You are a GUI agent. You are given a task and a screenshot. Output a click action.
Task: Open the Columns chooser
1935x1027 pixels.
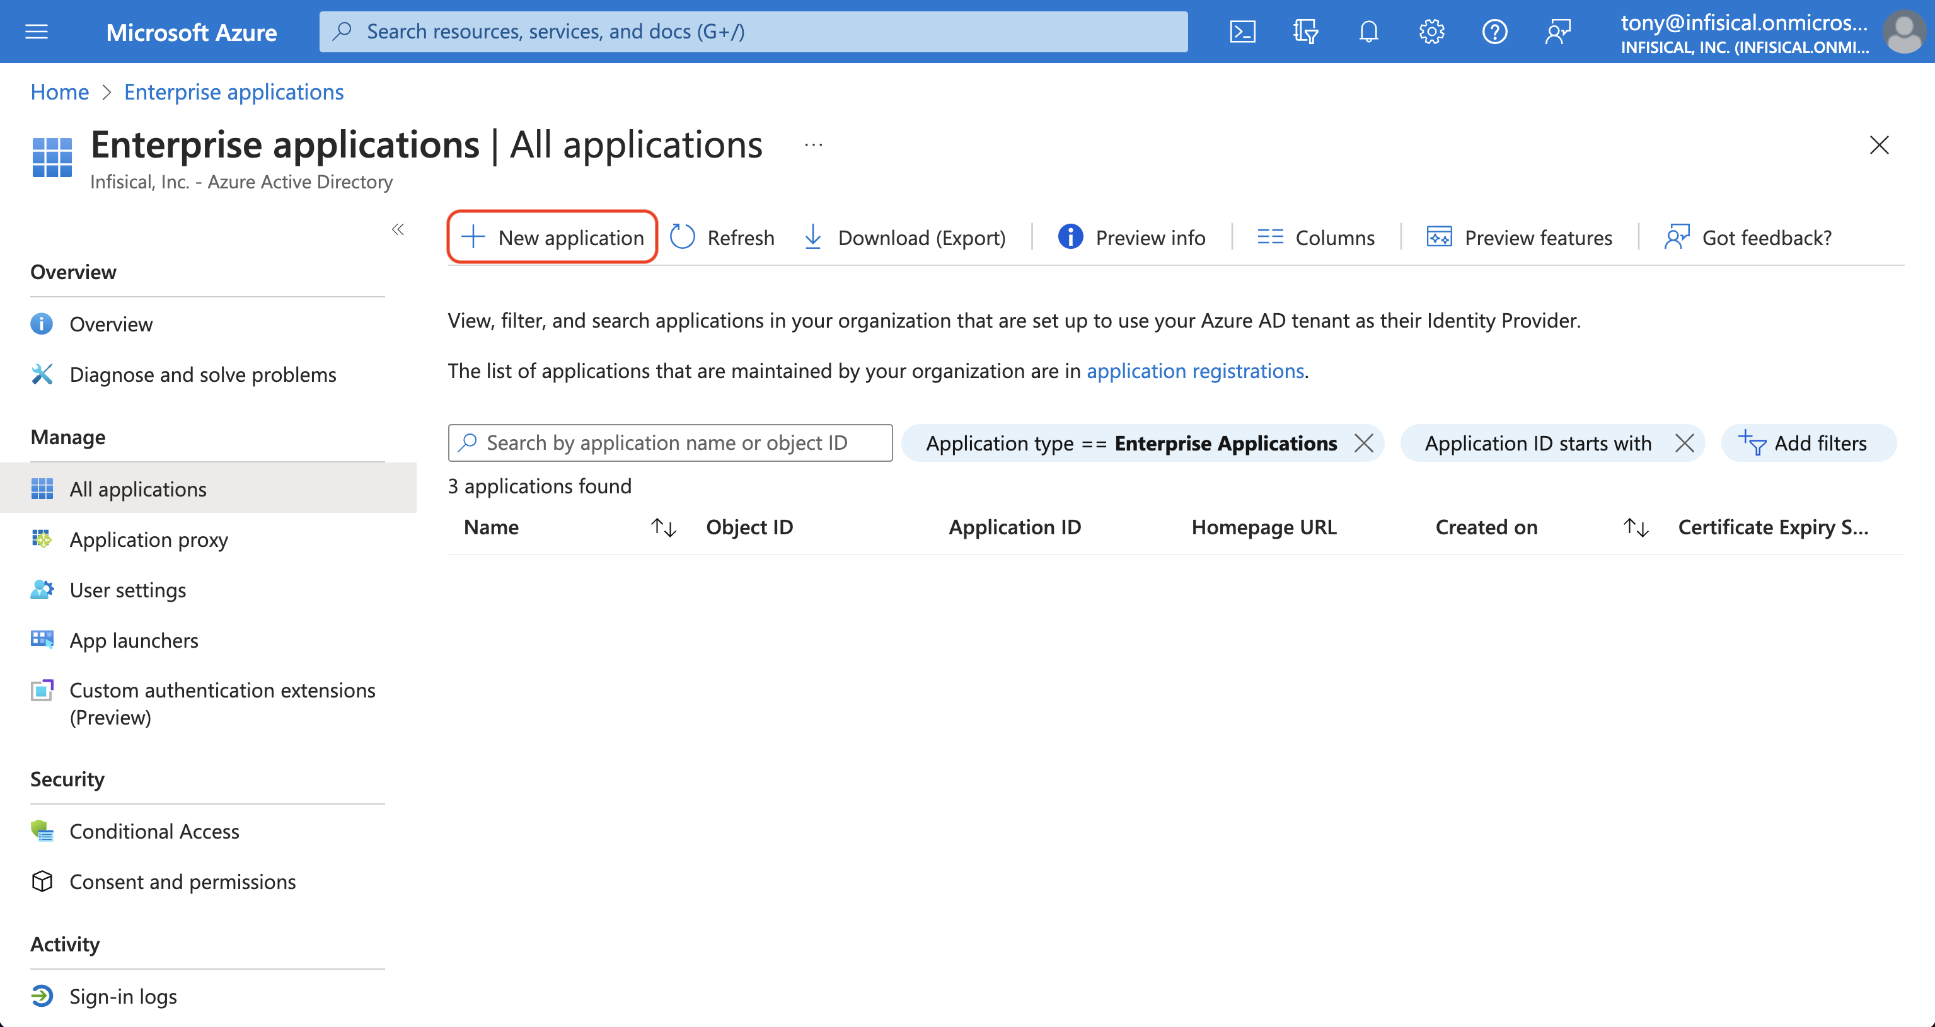(x=1315, y=238)
